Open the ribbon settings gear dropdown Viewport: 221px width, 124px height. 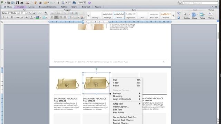tap(217, 7)
